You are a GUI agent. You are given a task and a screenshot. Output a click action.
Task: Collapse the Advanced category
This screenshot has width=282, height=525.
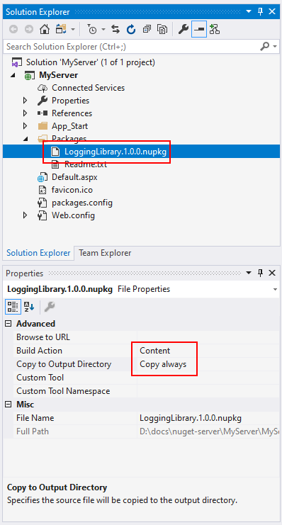coord(9,324)
